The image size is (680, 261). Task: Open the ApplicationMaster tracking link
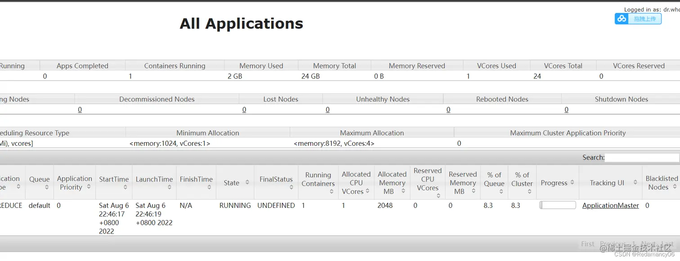pos(610,205)
